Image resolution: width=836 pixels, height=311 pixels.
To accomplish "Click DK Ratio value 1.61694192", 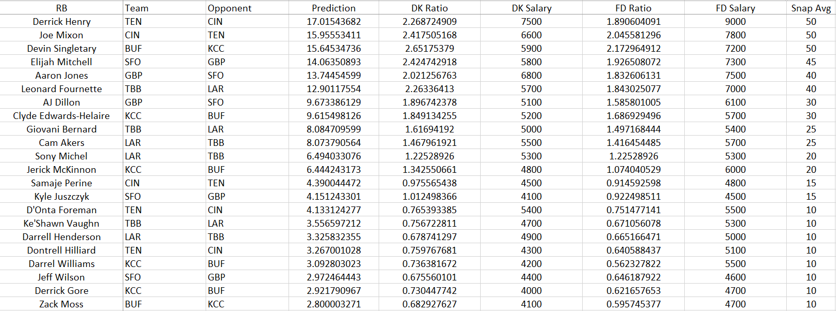I will point(429,129).
